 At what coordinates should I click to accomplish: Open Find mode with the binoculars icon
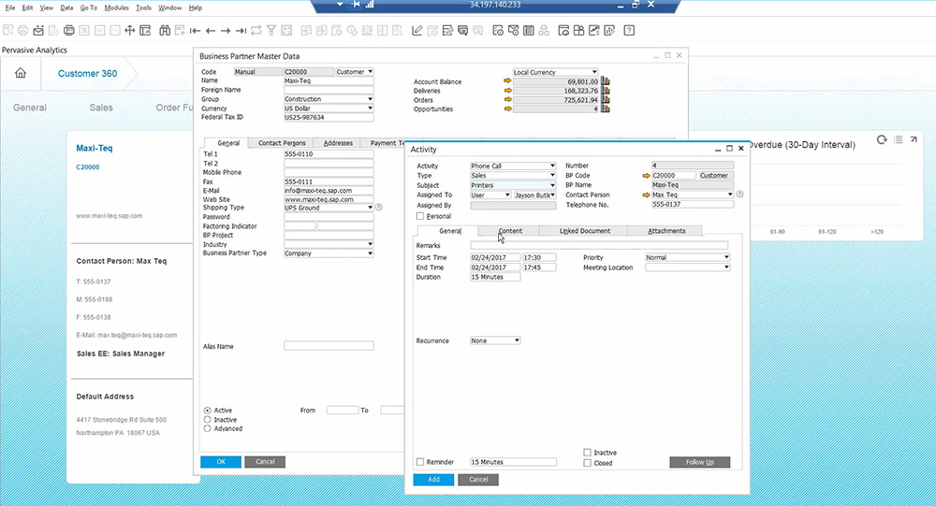point(165,31)
